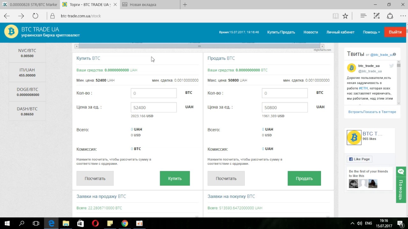The image size is (408, 229).
Task: Open Edge more options ellipsis
Action: coord(403,16)
